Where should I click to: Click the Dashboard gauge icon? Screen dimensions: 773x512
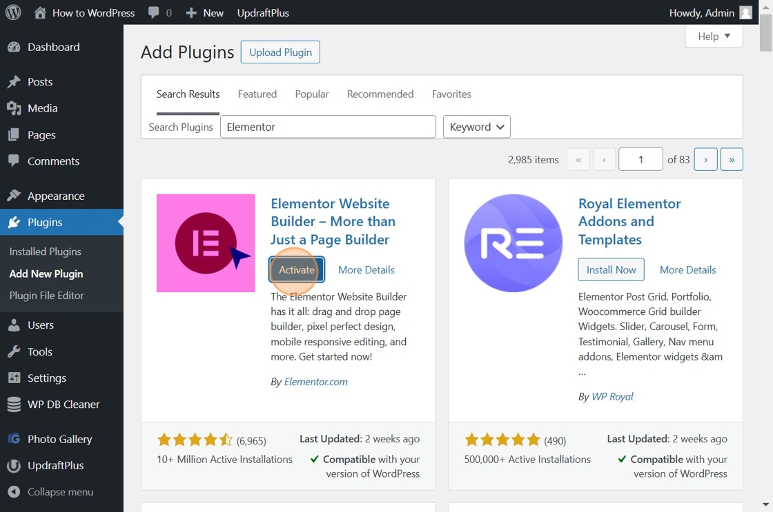pos(14,48)
